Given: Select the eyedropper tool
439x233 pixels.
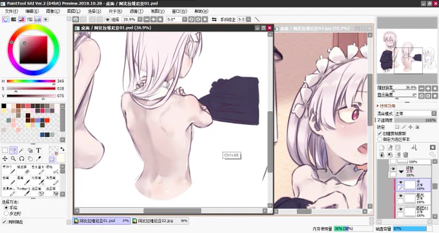Looking at the screenshot, I should tap(38, 159).
